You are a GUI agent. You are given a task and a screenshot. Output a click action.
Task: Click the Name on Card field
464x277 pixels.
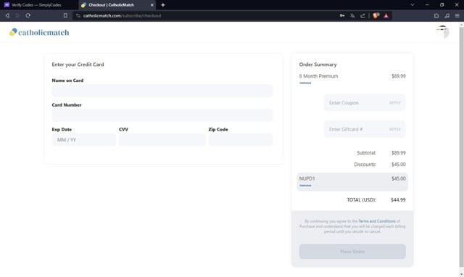tap(162, 91)
